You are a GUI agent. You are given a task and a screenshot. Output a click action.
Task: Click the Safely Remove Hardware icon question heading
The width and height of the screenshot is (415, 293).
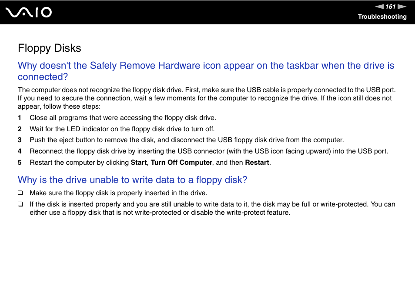pos(206,71)
